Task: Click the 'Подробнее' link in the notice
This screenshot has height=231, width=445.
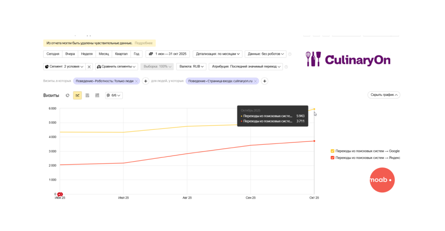Action: coord(144,43)
